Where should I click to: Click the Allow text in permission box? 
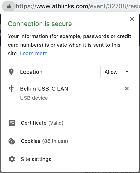pyautogui.click(x=111, y=72)
